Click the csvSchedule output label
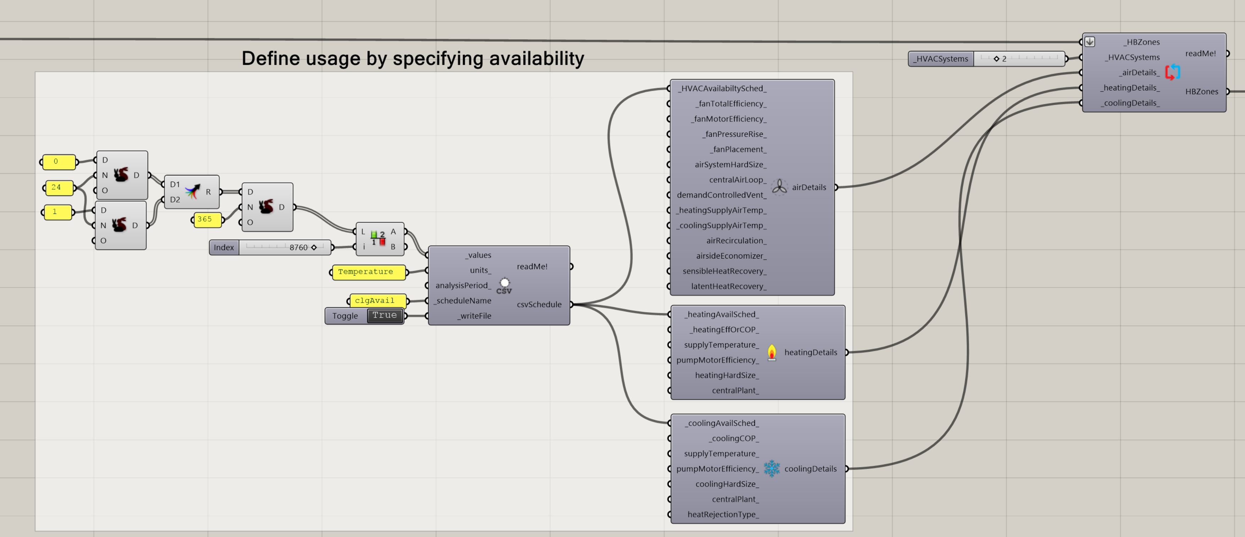Viewport: 1245px width, 537px height. [539, 305]
